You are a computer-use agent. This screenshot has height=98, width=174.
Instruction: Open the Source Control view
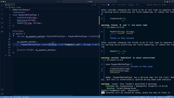tap(2, 14)
